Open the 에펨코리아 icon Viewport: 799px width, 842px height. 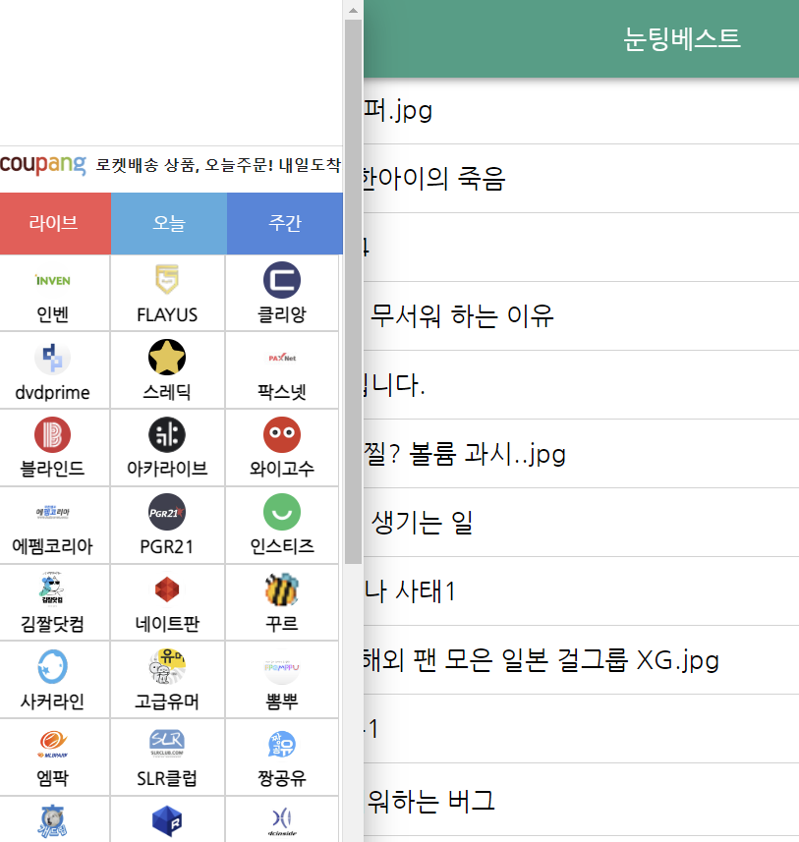(53, 512)
